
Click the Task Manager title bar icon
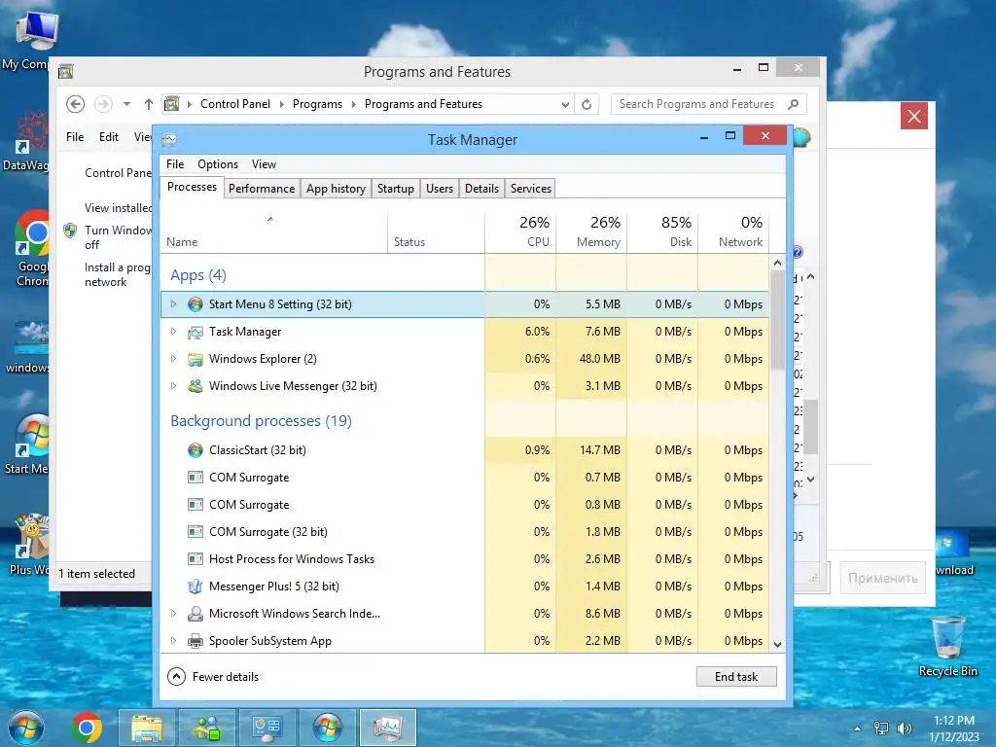169,140
